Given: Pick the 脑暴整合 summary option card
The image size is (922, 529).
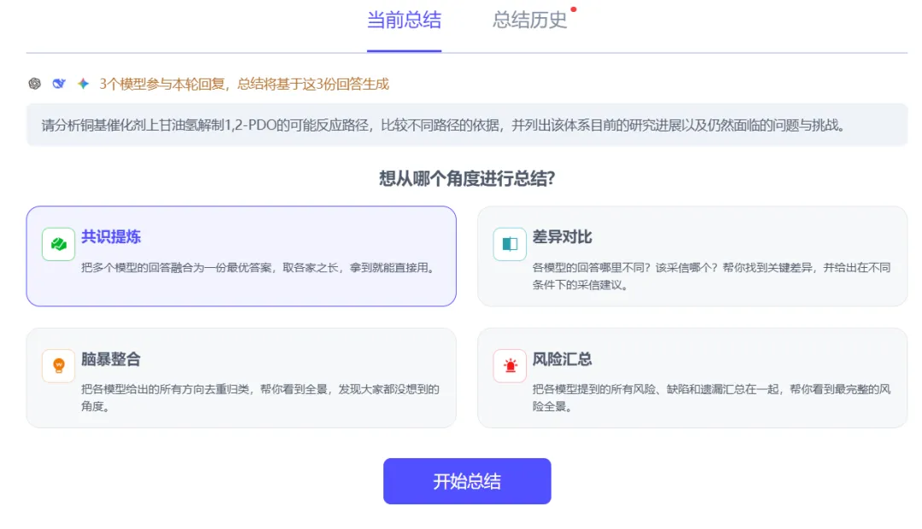Looking at the screenshot, I should coord(241,377).
